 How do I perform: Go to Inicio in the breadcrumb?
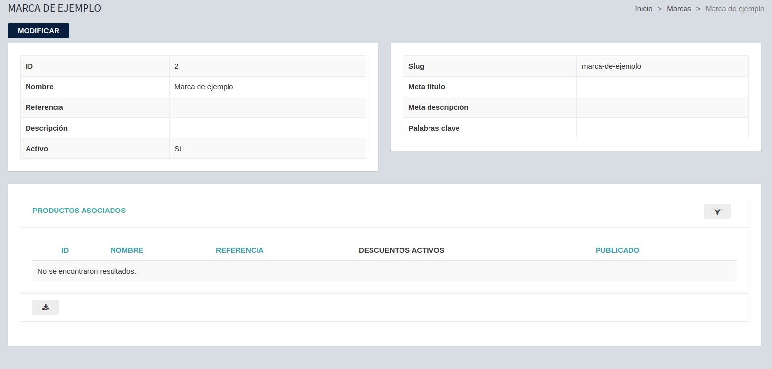click(x=643, y=9)
